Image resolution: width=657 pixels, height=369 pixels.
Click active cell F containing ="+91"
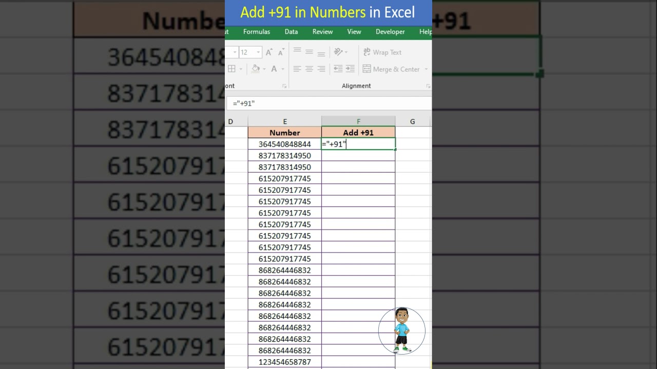click(358, 144)
